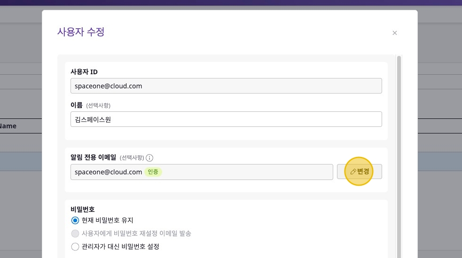The image size is (462, 258).
Task: Click the 이름 field label
Action: pos(76,105)
